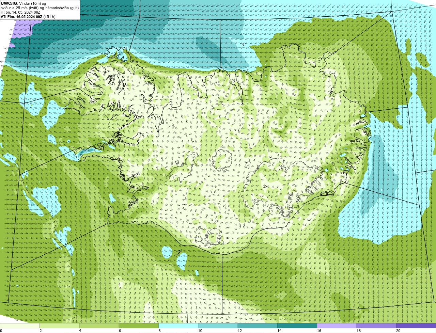Click the legend scale label "20"

(x=398, y=331)
